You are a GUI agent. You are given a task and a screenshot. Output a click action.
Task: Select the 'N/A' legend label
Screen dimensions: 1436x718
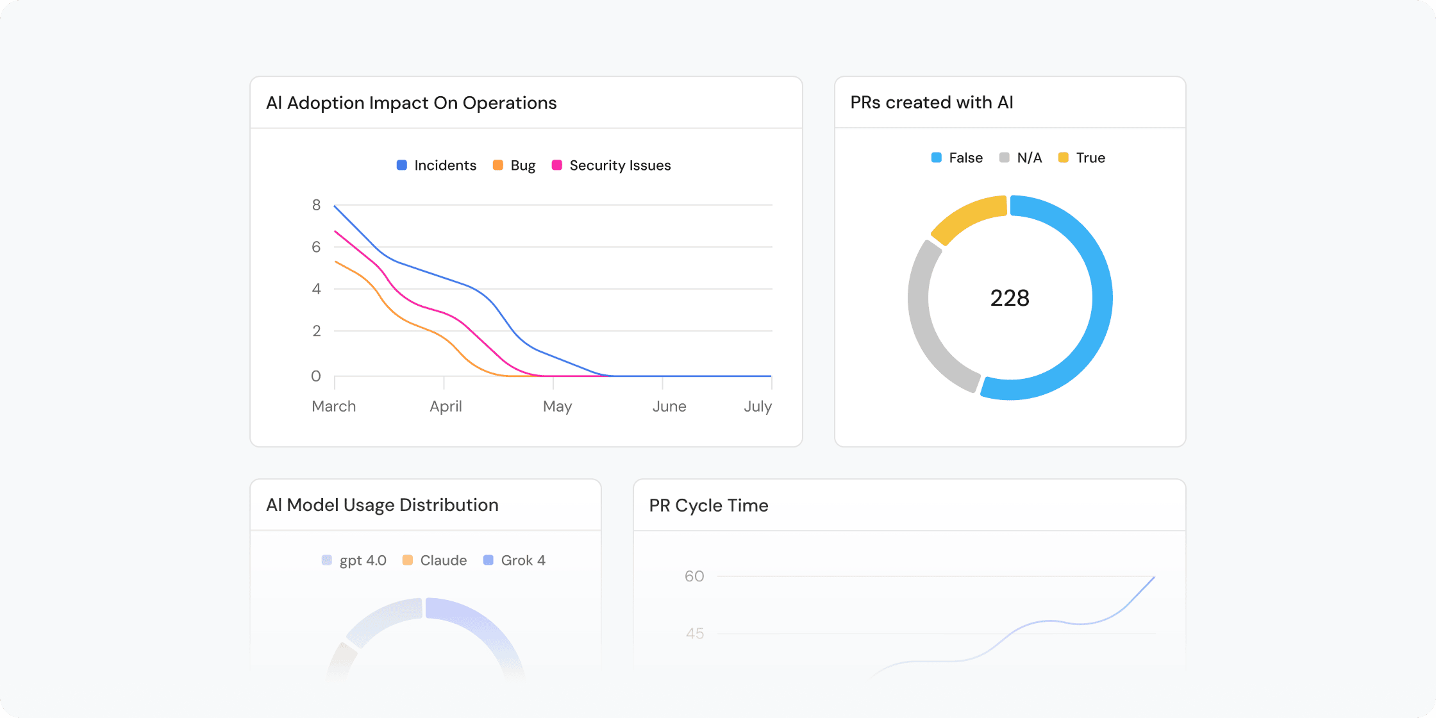tap(1030, 158)
